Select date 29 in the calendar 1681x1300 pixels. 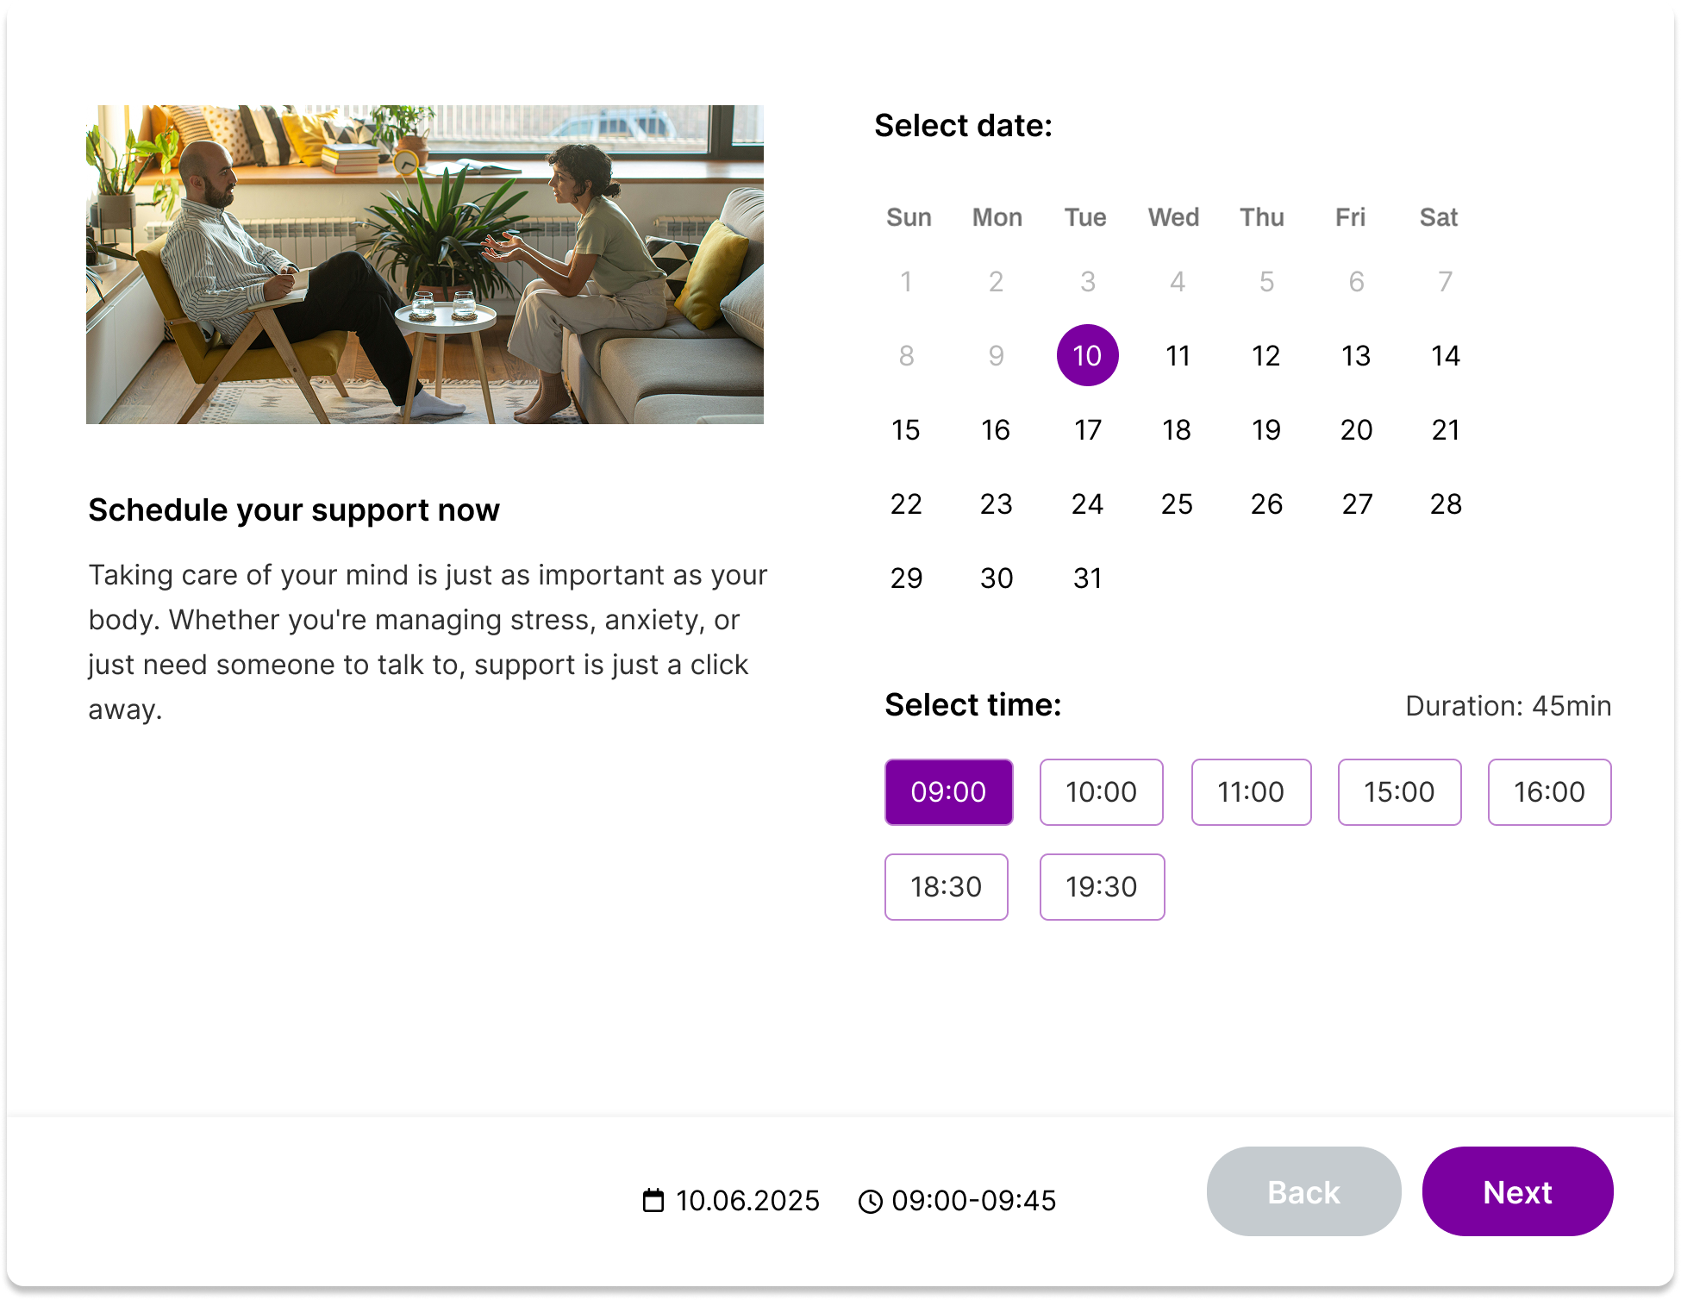pos(906,578)
